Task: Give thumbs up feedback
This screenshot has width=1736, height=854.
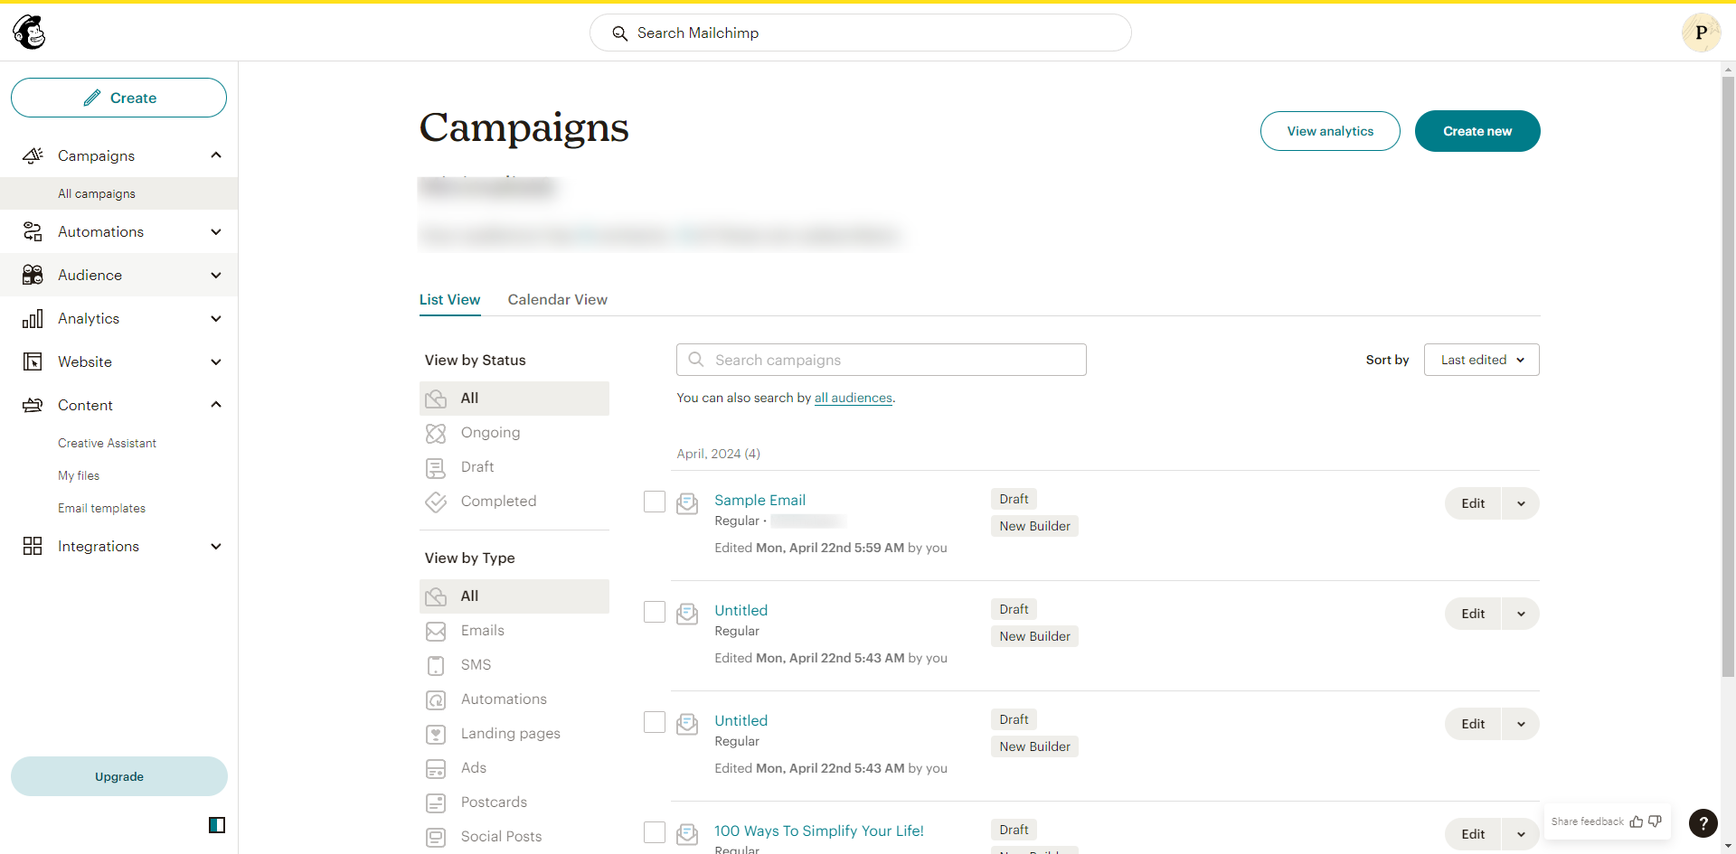Action: (x=1637, y=821)
